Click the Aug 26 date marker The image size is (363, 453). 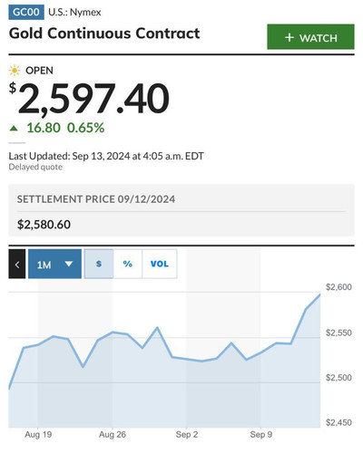pos(113,435)
